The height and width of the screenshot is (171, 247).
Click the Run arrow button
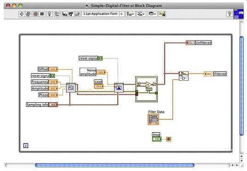(x=22, y=14)
